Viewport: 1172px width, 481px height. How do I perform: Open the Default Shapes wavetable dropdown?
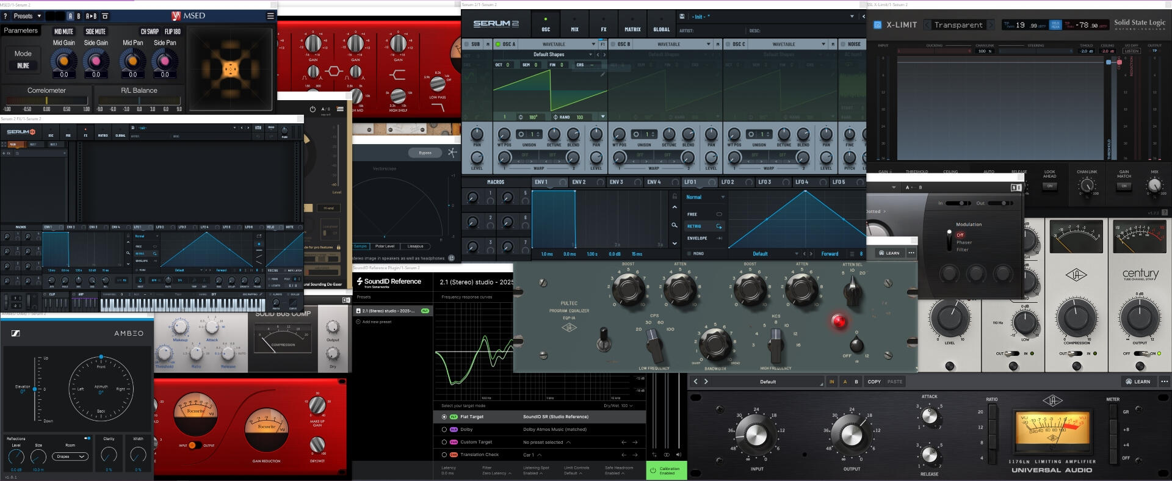point(549,54)
